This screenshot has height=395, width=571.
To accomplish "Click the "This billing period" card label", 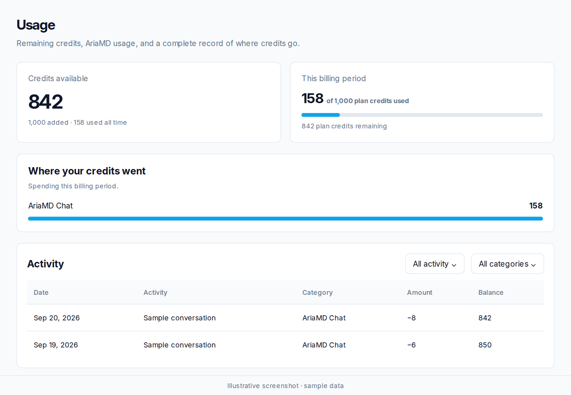I will pos(334,79).
